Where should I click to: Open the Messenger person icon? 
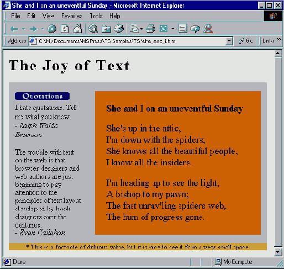point(208,29)
